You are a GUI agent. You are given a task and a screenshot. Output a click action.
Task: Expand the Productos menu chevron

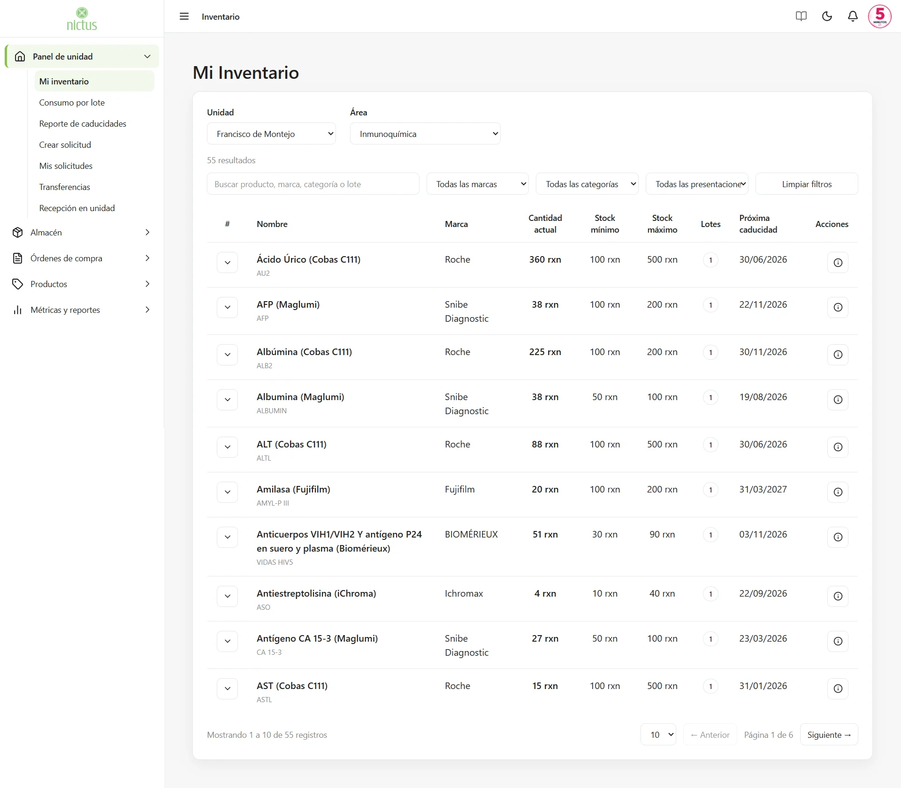click(147, 284)
